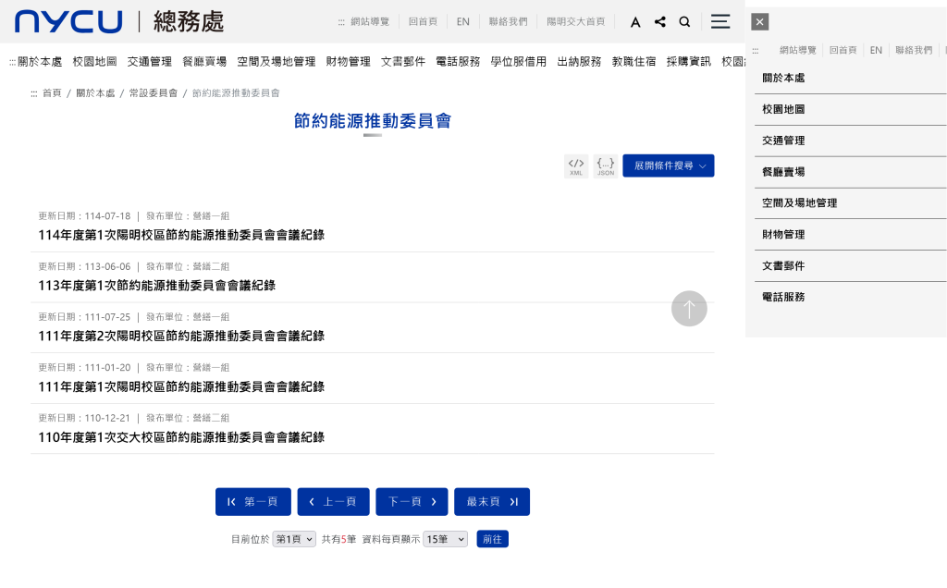Go to next page with 下一頁
This screenshot has width=947, height=588.
click(x=412, y=502)
